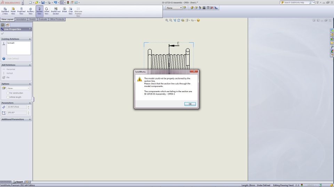
Task: Click Select cursor tool
Action: pos(62,2)
